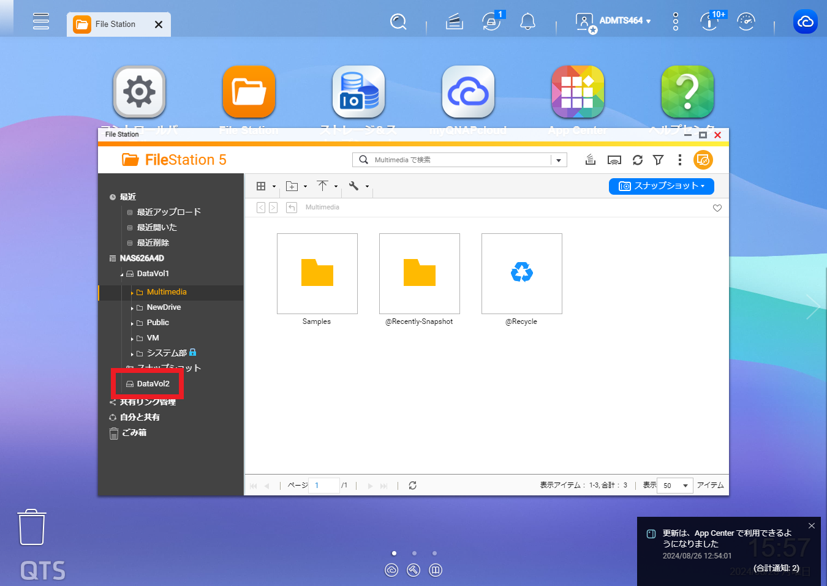Open the @Recently-Snapshot folder
Viewport: 827px width, 586px height.
tap(420, 274)
